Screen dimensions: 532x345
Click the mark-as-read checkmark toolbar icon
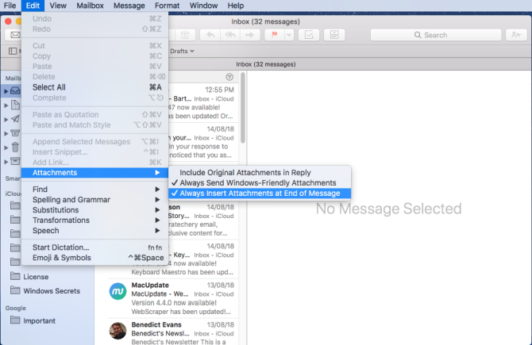point(309,35)
